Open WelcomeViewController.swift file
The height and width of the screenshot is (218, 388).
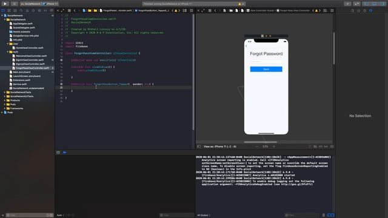pos(31,56)
